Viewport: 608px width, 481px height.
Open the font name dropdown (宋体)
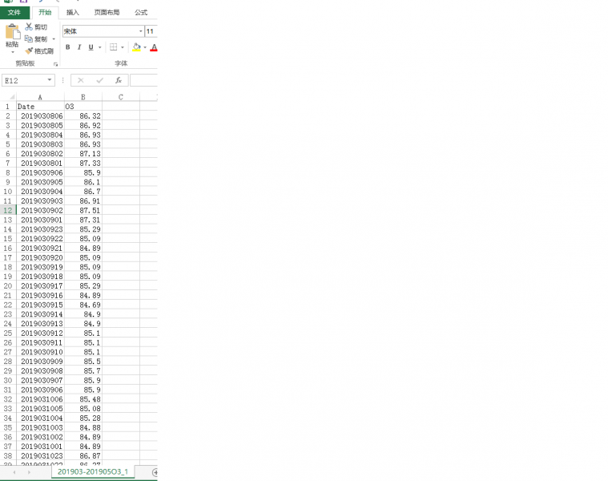click(x=140, y=31)
